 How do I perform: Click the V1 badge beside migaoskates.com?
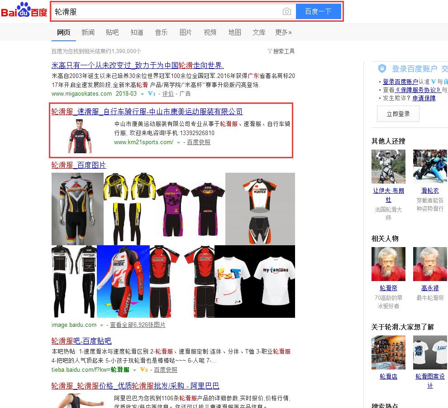pyautogui.click(x=152, y=94)
